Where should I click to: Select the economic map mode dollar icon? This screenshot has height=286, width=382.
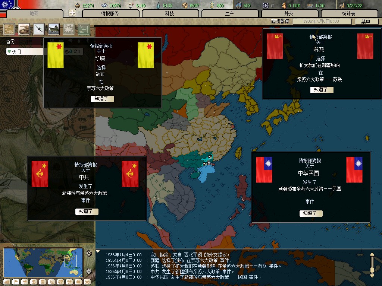34,282
